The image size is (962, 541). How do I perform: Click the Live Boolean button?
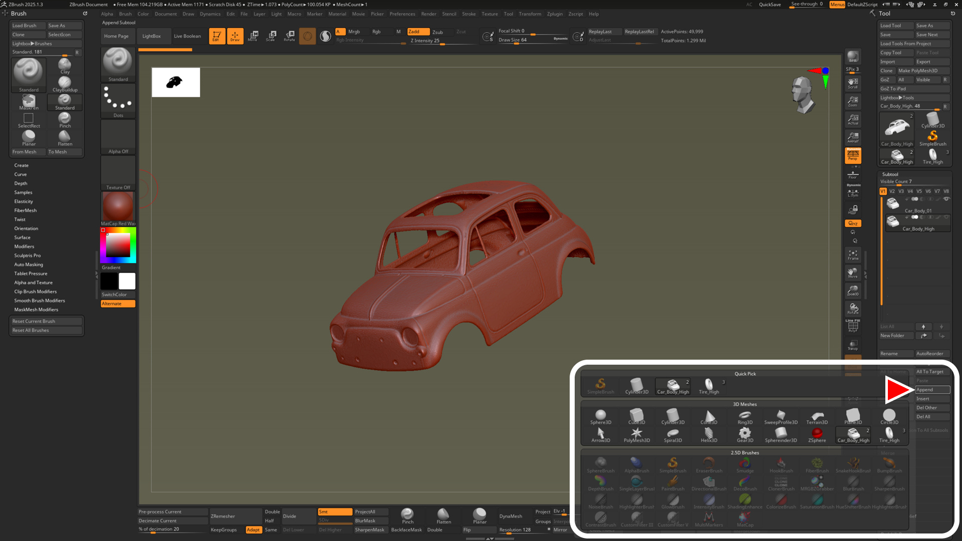[187, 36]
